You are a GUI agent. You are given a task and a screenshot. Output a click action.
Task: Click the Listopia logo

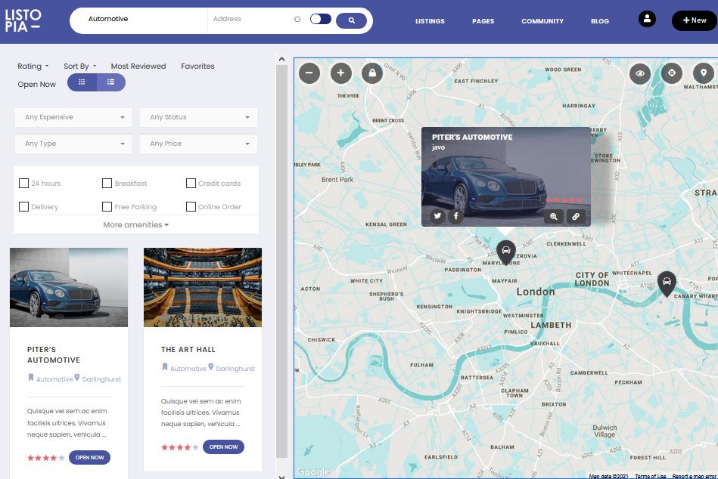23,20
